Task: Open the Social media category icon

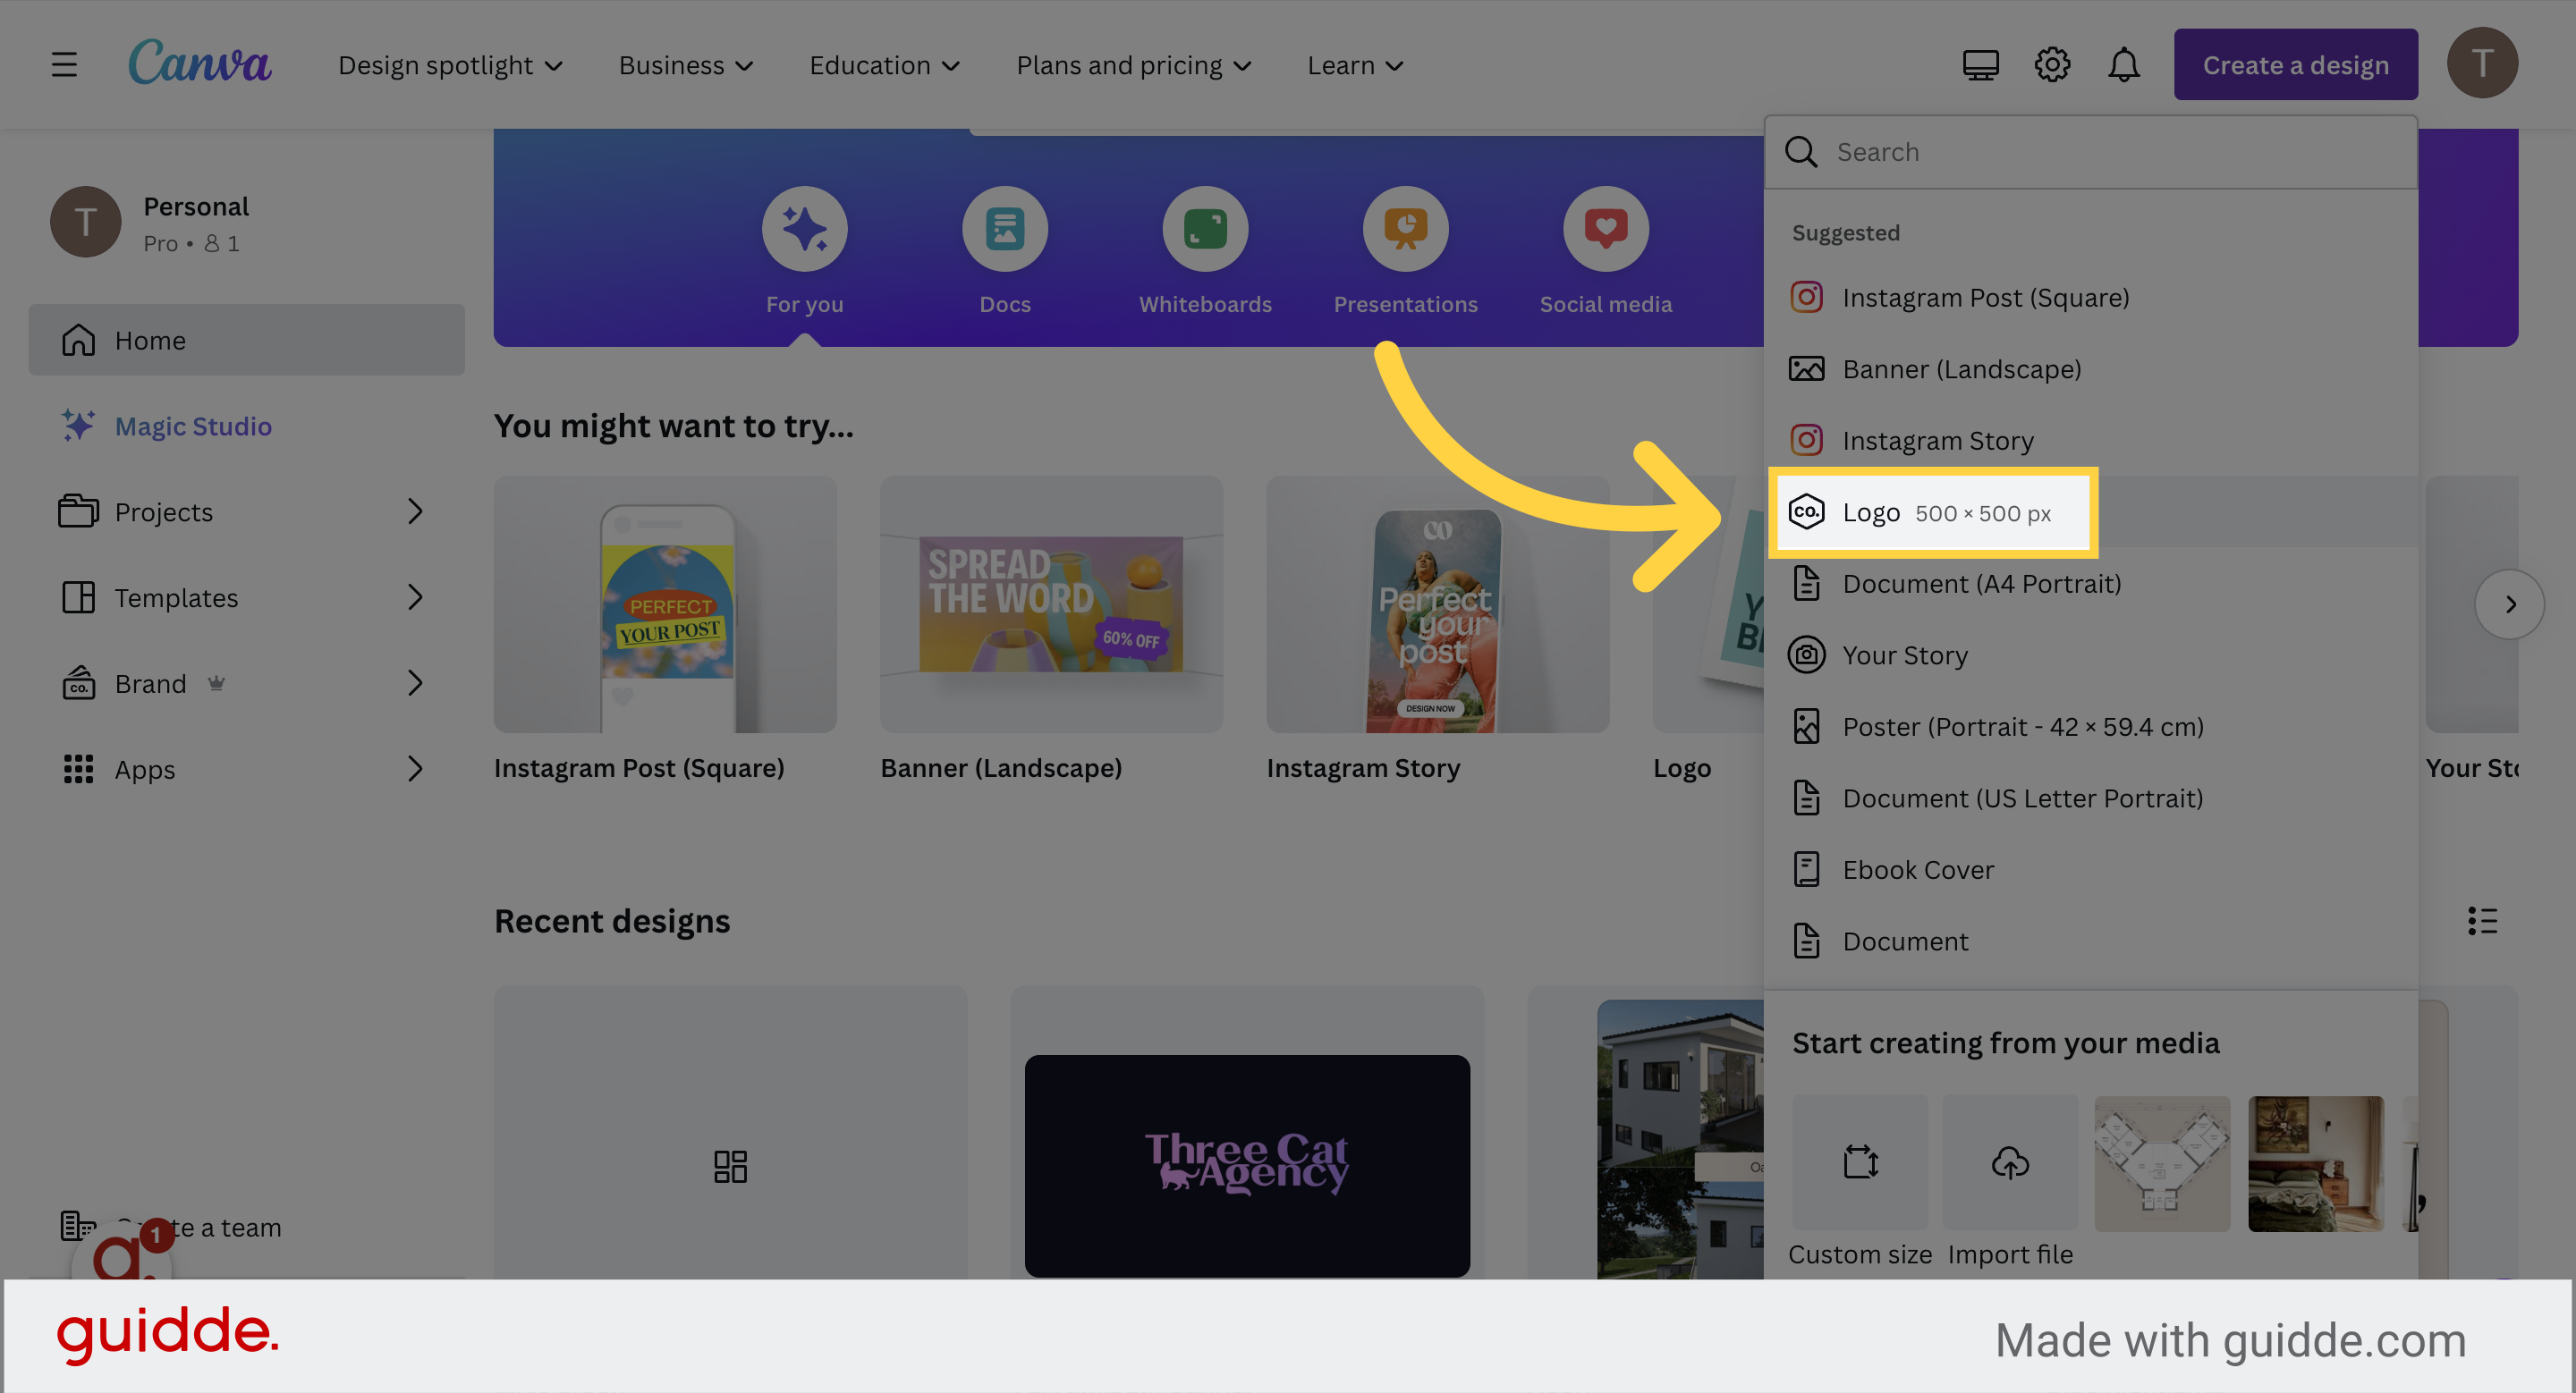Action: (x=1604, y=228)
